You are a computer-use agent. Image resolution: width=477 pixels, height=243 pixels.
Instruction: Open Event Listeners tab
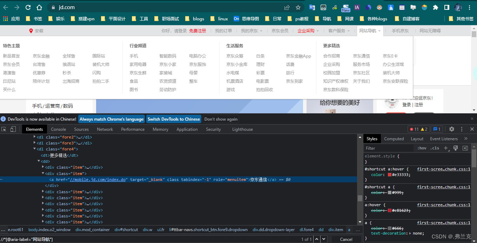point(444,139)
